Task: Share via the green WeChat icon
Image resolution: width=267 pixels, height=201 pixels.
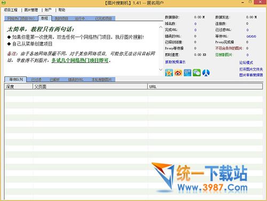Action: pyautogui.click(x=197, y=73)
